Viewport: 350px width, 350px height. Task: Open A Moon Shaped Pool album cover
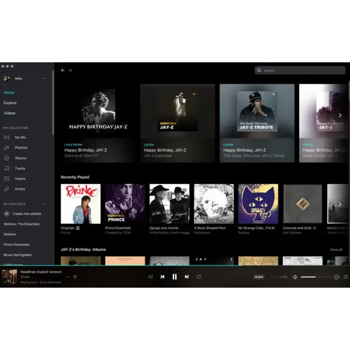pyautogui.click(x=214, y=204)
